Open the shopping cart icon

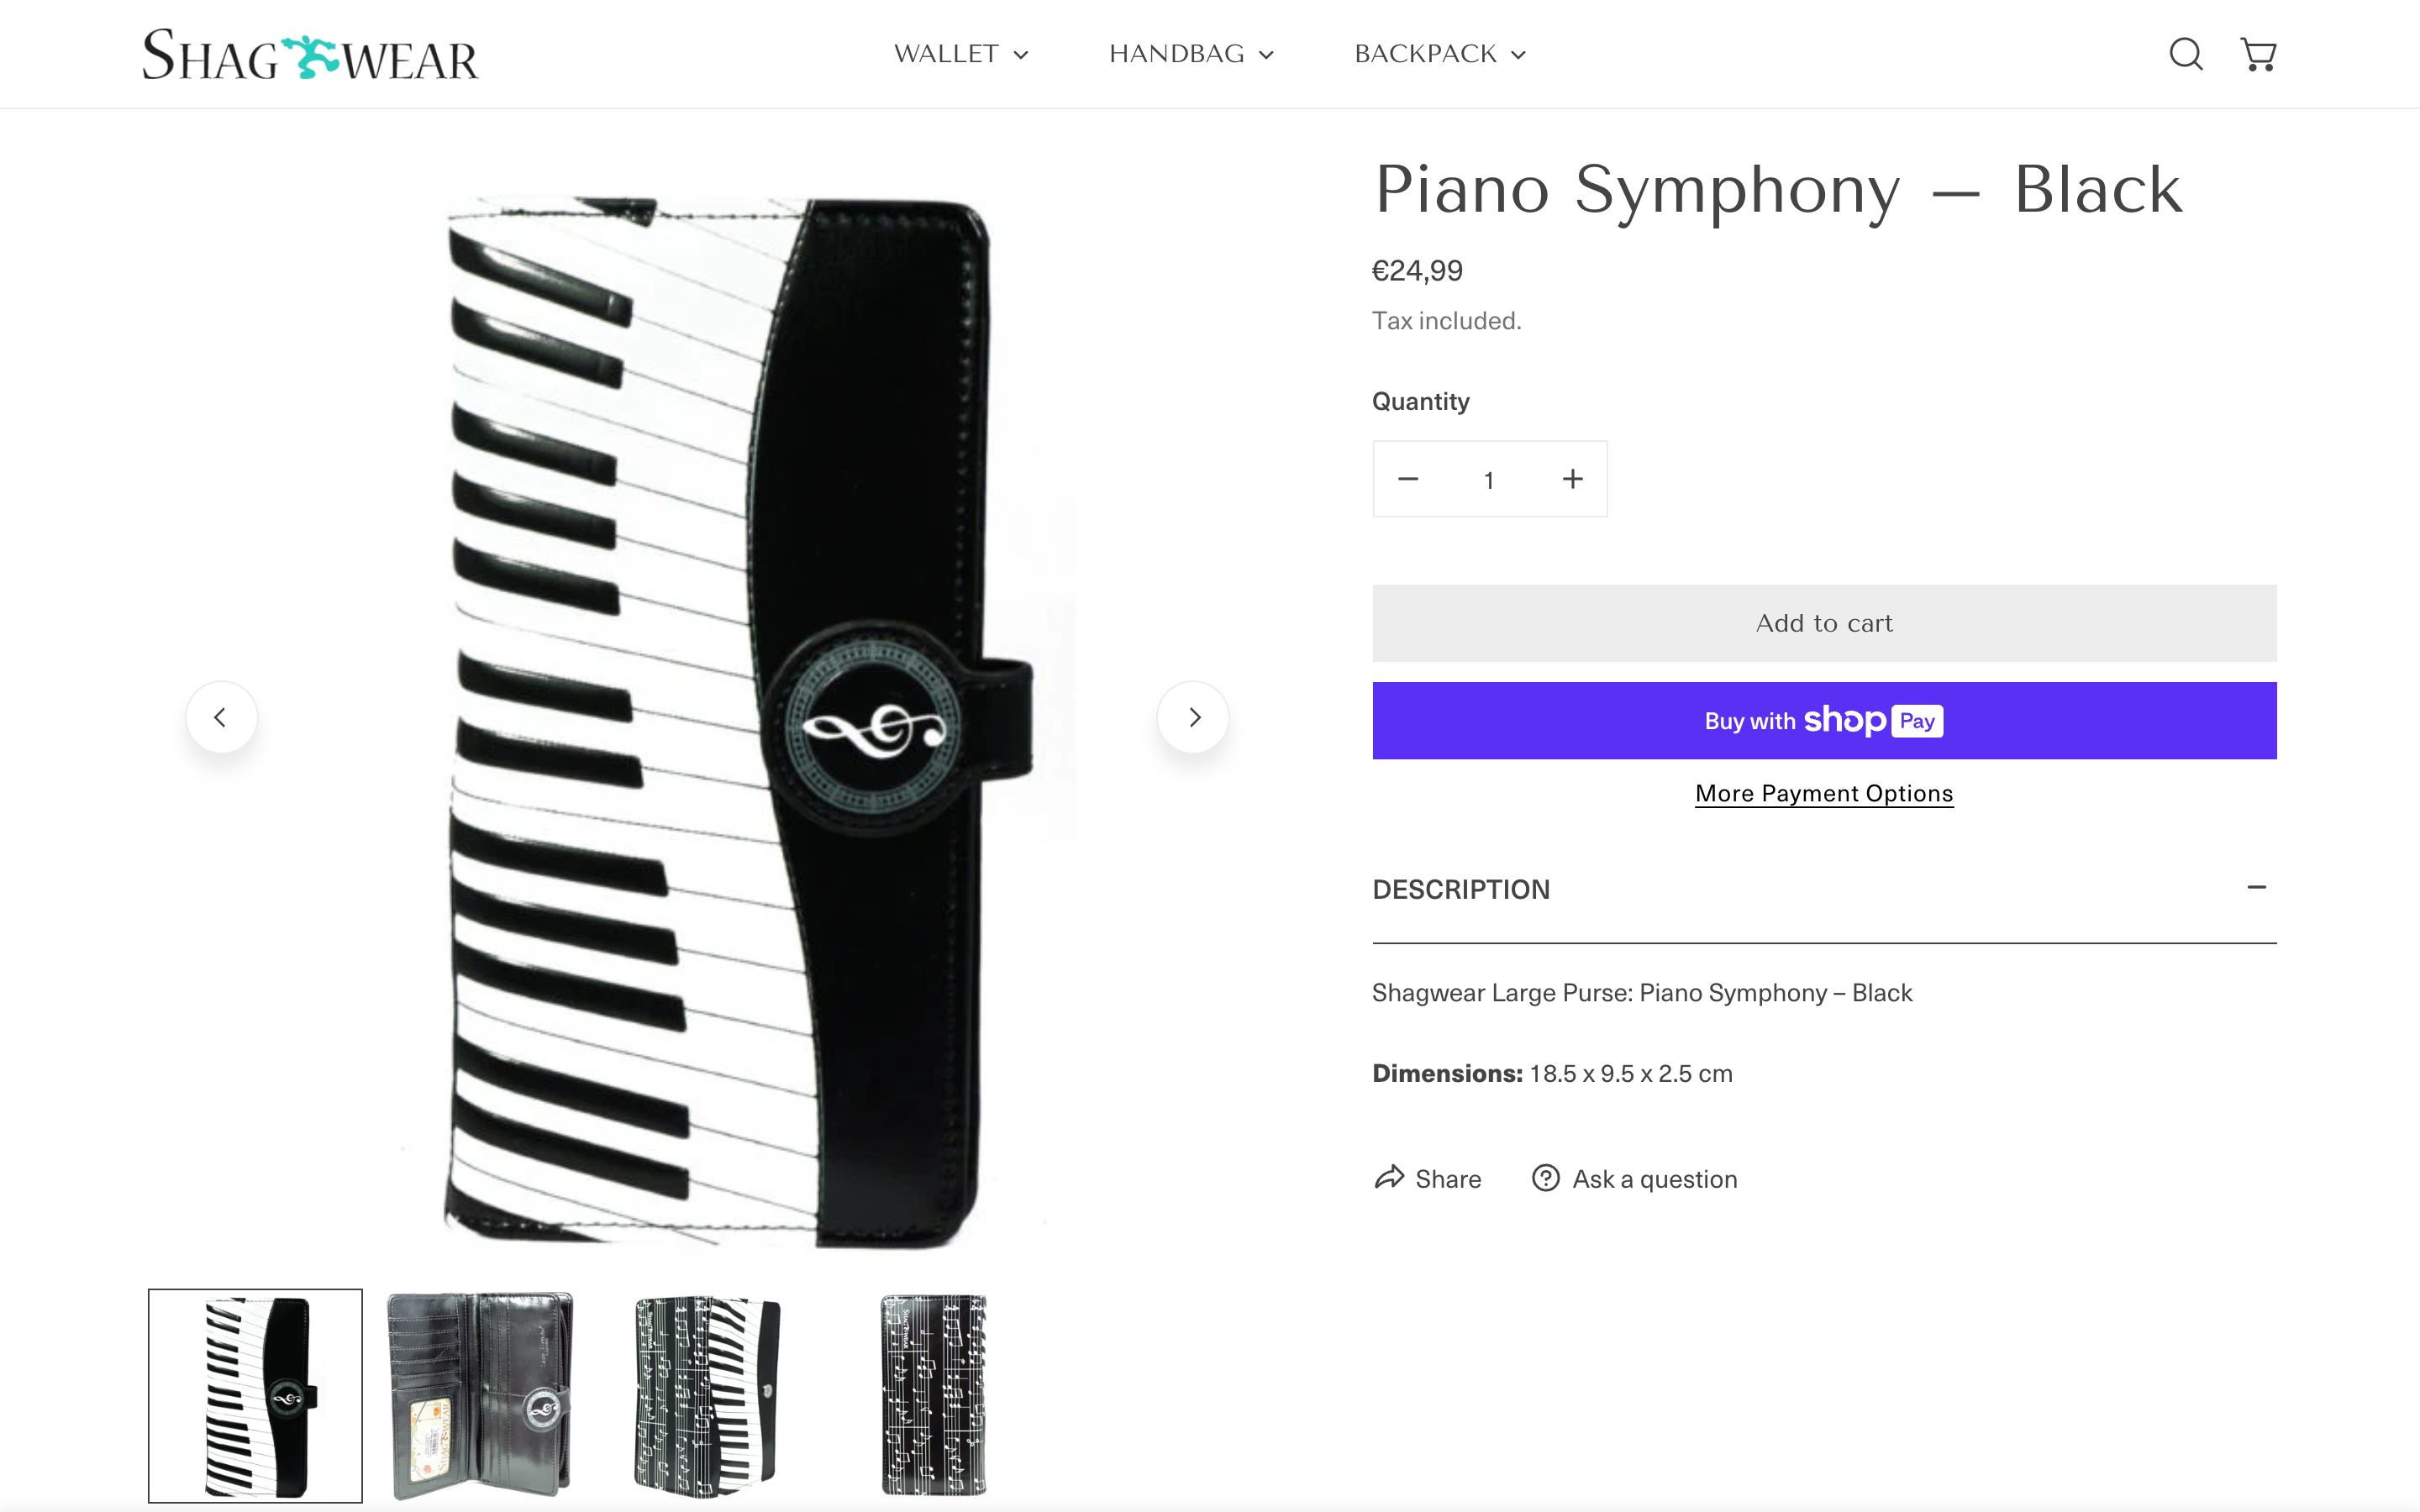[x=2258, y=54]
